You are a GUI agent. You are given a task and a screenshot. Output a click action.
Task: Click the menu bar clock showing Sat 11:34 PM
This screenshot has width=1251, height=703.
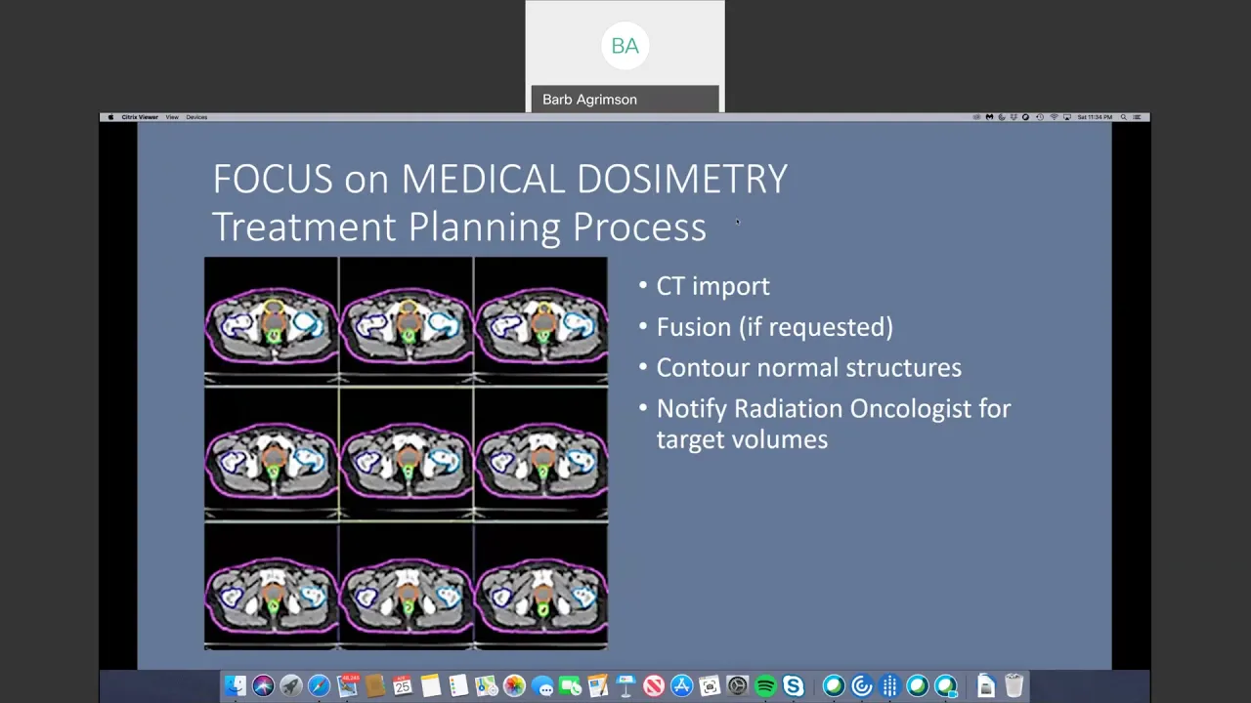pos(1095,117)
